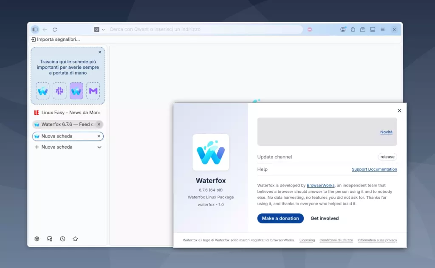
Task: Click the screen view icon in toolbar
Action: [373, 29]
